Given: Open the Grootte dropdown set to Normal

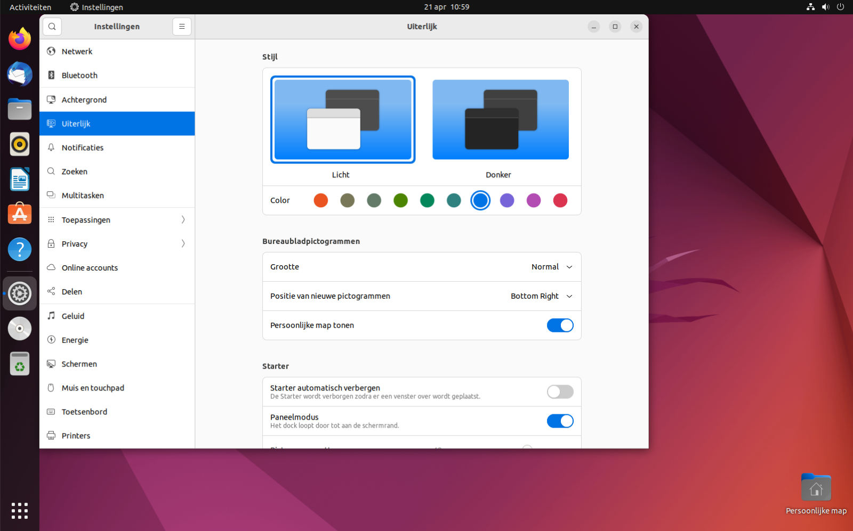Looking at the screenshot, I should point(551,267).
